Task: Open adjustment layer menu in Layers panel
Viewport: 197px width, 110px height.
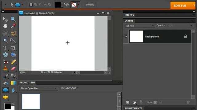Action: [134, 102]
